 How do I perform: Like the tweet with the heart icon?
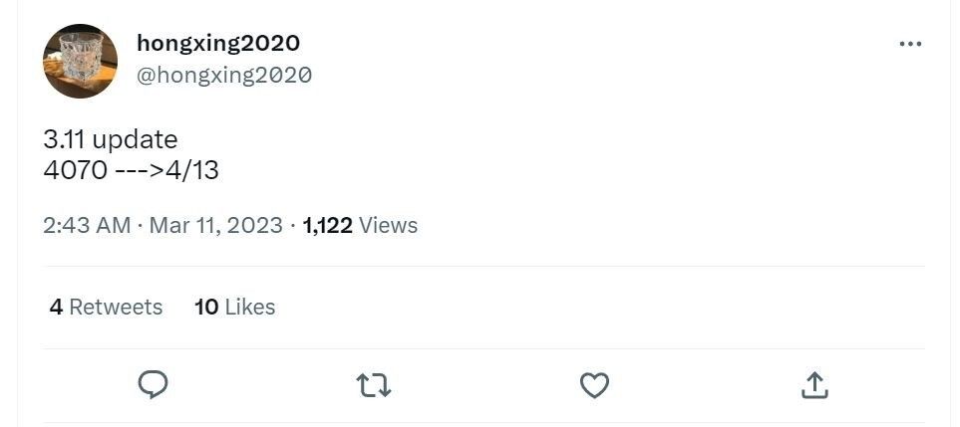coord(594,385)
